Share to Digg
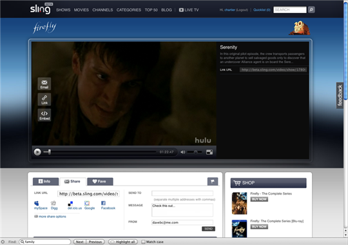The width and height of the screenshot is (348, 245). tap(54, 205)
